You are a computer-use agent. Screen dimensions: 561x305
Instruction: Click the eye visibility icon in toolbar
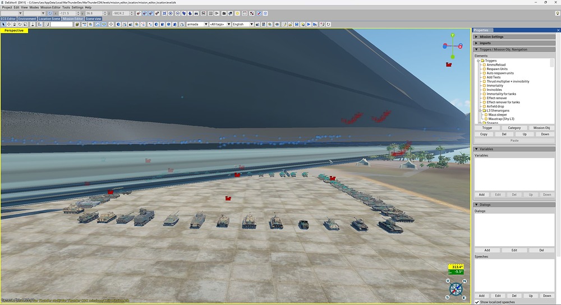click(277, 24)
